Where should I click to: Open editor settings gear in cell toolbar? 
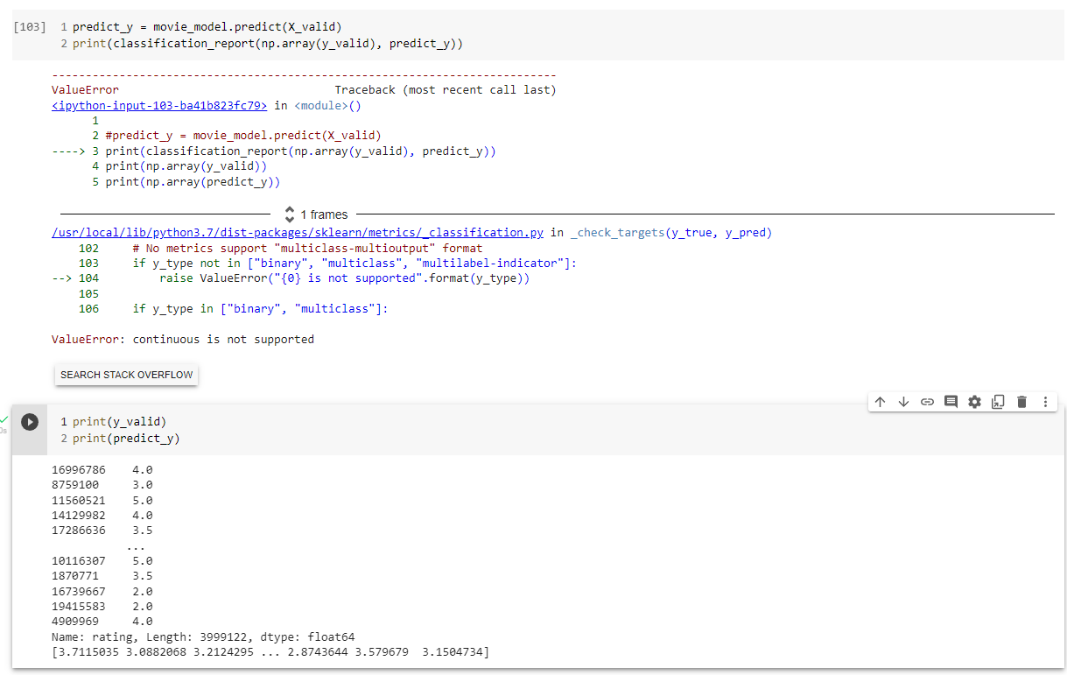974,402
